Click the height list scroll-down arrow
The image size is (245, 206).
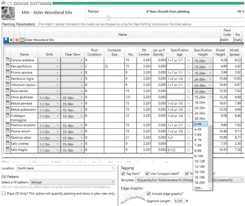tap(210, 188)
